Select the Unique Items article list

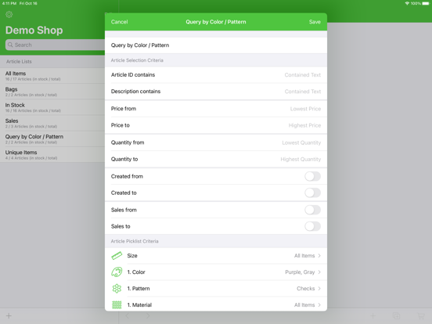pyautogui.click(x=52, y=154)
